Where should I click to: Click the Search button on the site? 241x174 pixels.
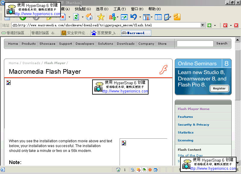[x=222, y=43]
